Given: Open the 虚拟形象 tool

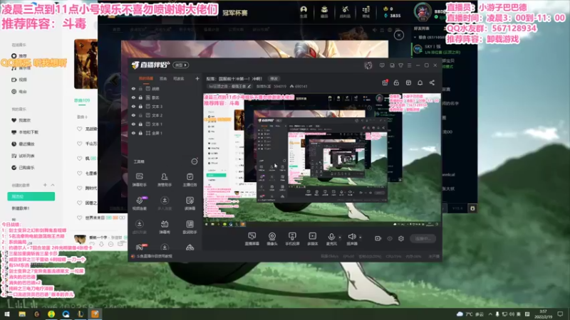Looking at the screenshot, I should (139, 227).
